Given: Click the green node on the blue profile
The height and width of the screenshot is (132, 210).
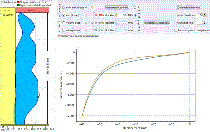Looking at the screenshot, I should 38,97.
